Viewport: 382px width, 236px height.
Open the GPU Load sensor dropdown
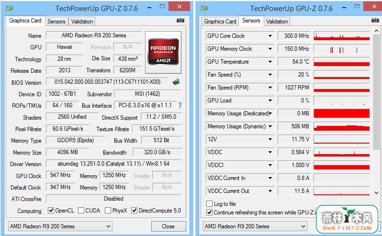[270, 101]
